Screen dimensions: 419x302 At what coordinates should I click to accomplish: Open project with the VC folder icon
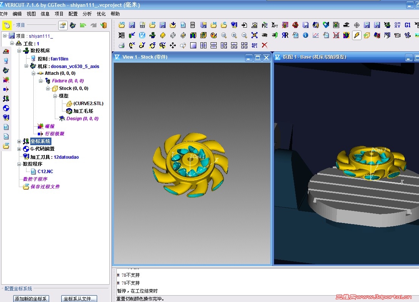122,25
